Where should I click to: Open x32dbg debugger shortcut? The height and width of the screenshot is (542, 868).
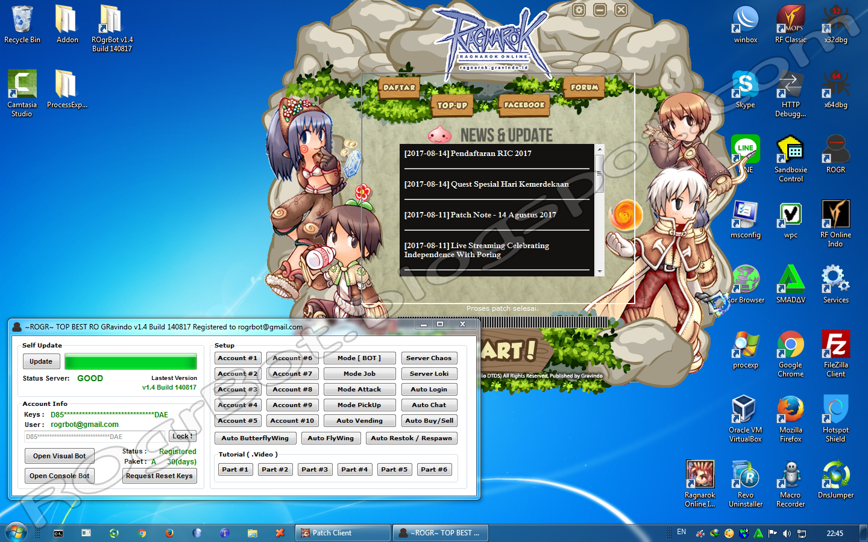pos(836,25)
